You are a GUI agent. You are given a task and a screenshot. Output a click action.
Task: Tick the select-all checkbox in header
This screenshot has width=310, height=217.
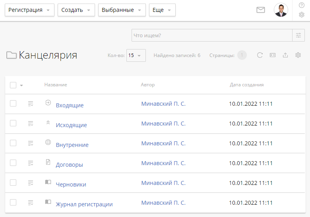point(13,85)
